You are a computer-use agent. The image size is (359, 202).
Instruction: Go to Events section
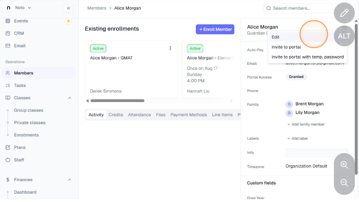pos(21,21)
